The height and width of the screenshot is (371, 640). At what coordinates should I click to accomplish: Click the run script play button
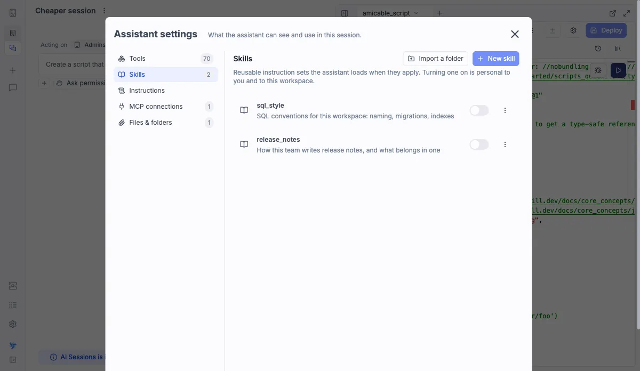(619, 70)
